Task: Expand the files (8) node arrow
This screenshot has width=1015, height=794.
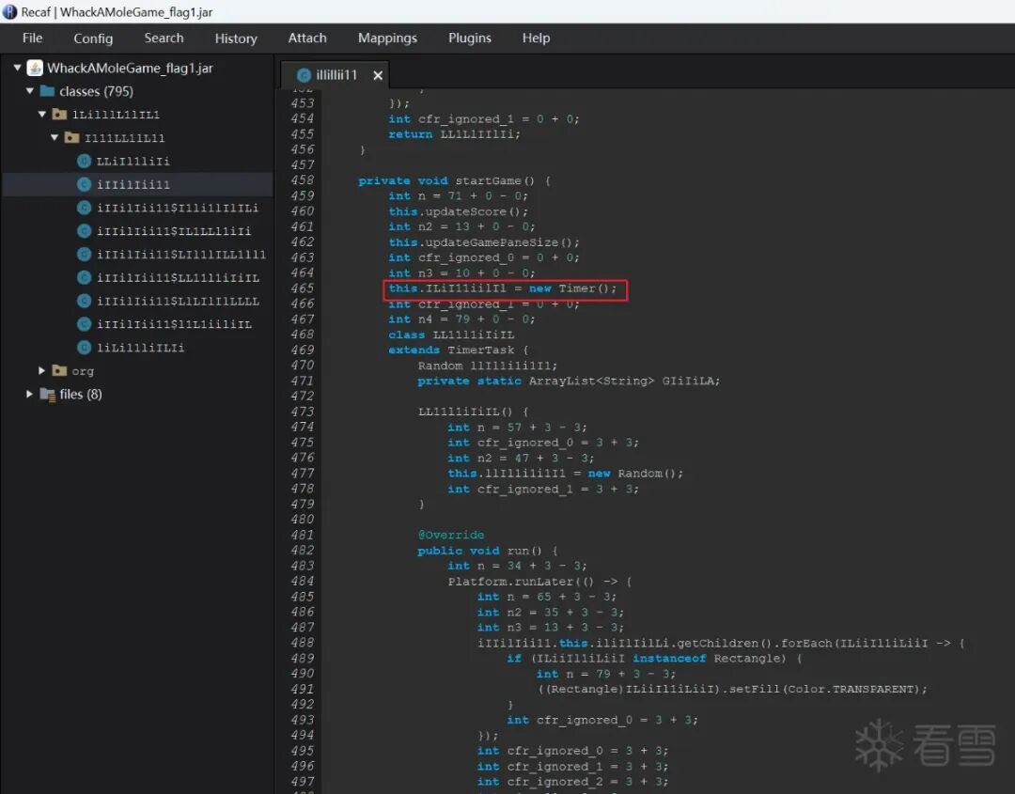Action: tap(30, 395)
